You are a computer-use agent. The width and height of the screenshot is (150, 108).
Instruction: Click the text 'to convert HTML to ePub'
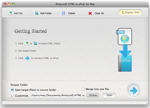45,58
